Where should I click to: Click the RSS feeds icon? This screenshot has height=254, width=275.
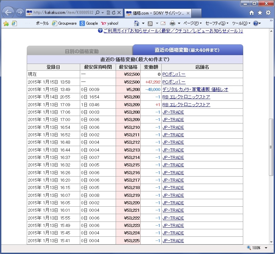tap(150, 23)
